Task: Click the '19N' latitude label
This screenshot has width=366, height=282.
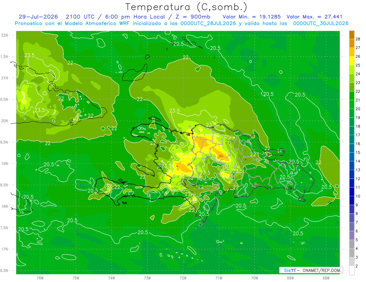Action: coord(5,163)
